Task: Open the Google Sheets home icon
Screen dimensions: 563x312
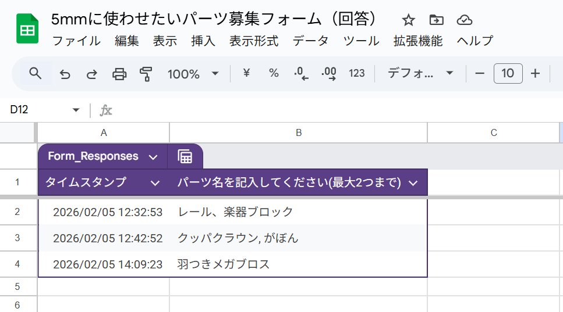Action: [27, 28]
